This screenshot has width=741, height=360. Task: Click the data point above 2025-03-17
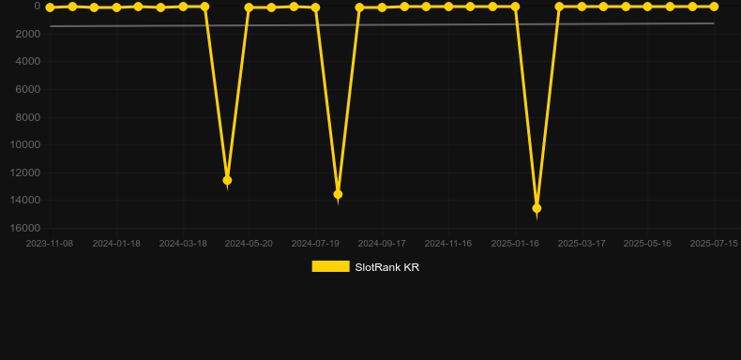coord(582,7)
